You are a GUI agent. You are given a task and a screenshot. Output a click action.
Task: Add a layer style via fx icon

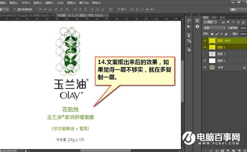[217, 151]
